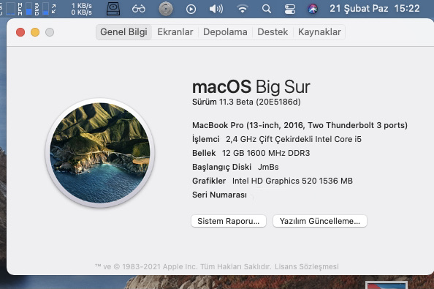Open the Depolama tab

(225, 32)
